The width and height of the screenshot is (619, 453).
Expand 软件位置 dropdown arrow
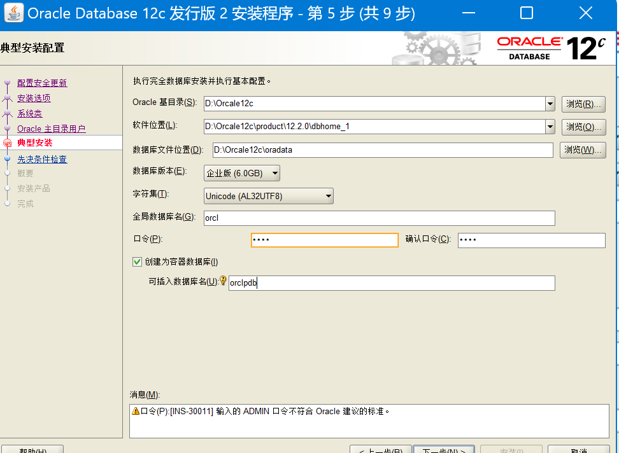point(550,127)
